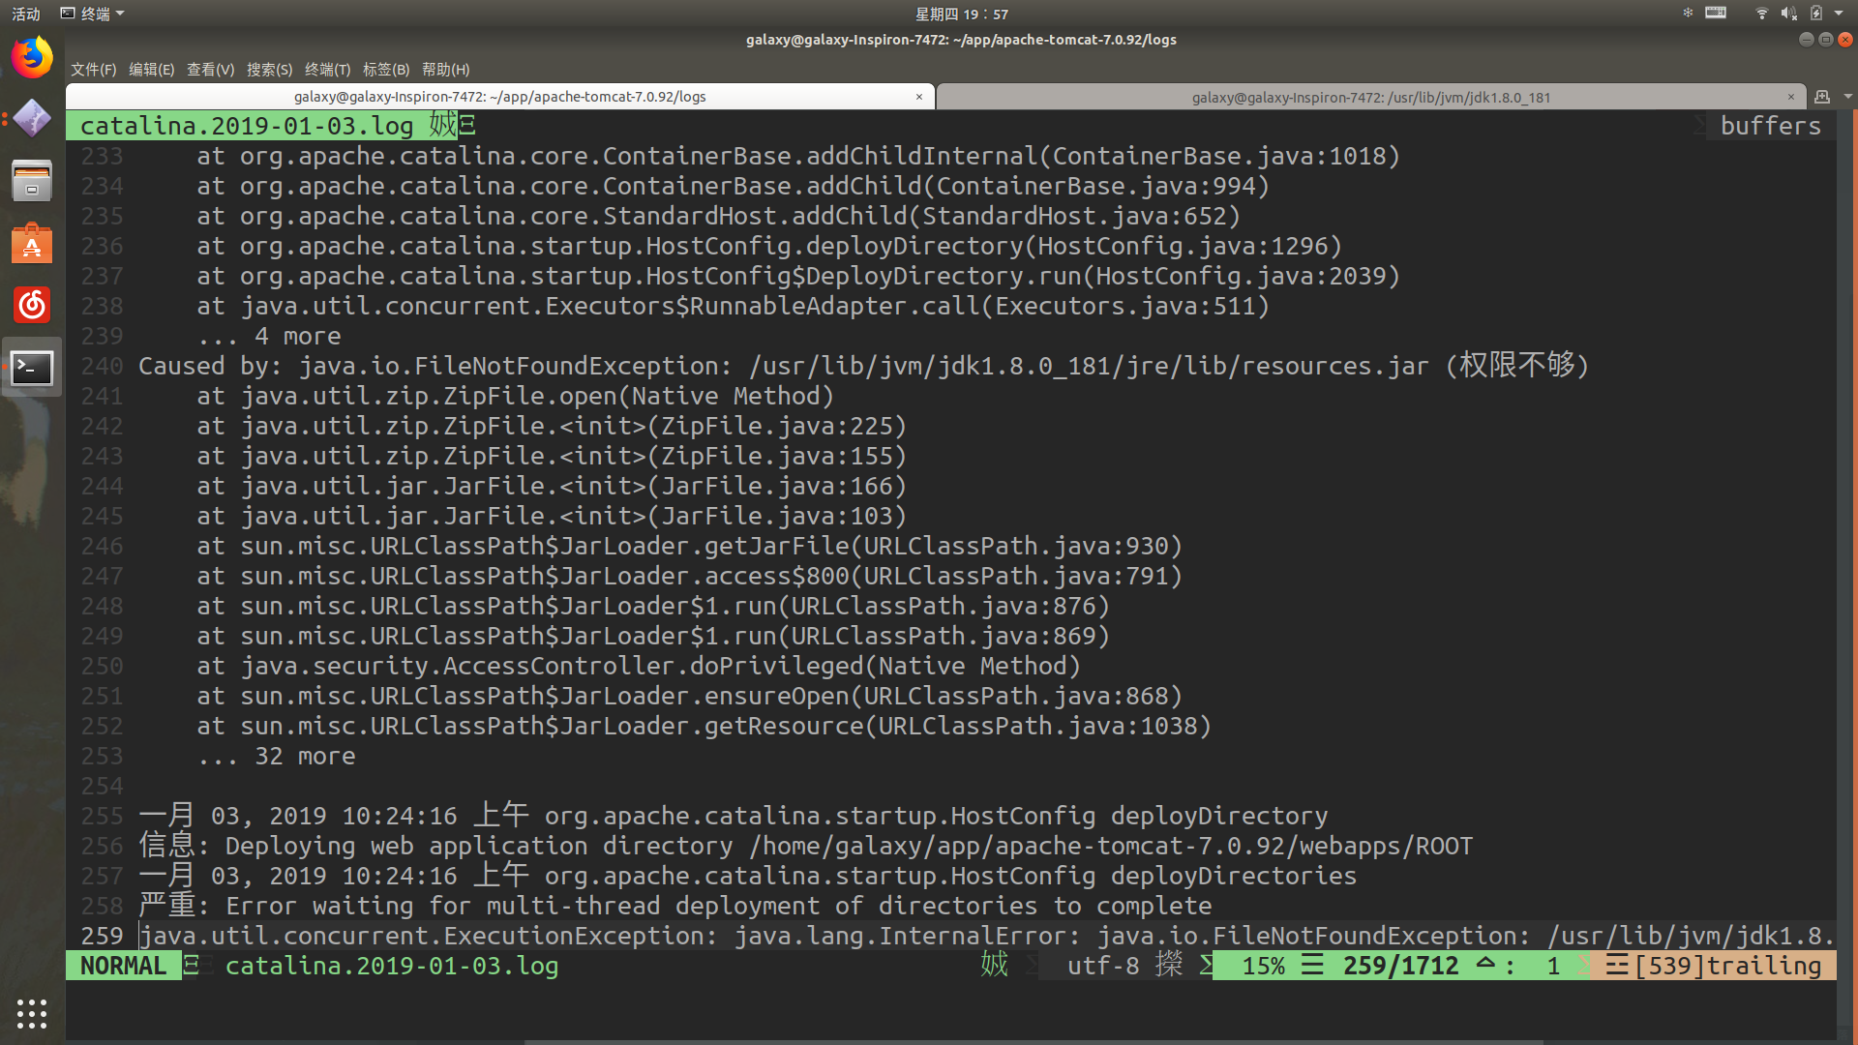Open the 标签(B) menu
The width and height of the screenshot is (1858, 1045).
[386, 70]
